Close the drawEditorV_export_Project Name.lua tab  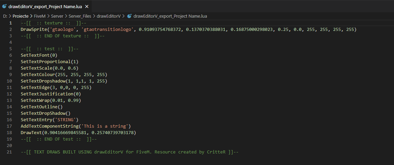[x=87, y=6]
